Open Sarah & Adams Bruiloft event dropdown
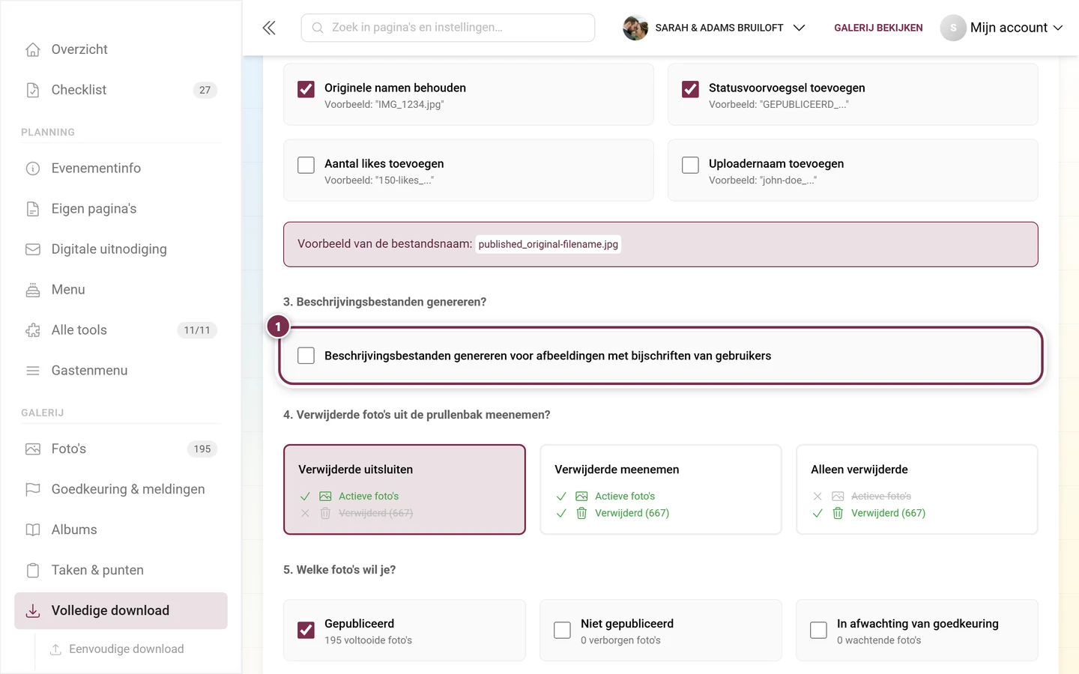This screenshot has height=674, width=1079. click(714, 28)
